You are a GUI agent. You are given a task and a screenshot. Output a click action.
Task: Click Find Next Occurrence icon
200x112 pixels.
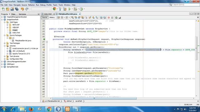79,17
